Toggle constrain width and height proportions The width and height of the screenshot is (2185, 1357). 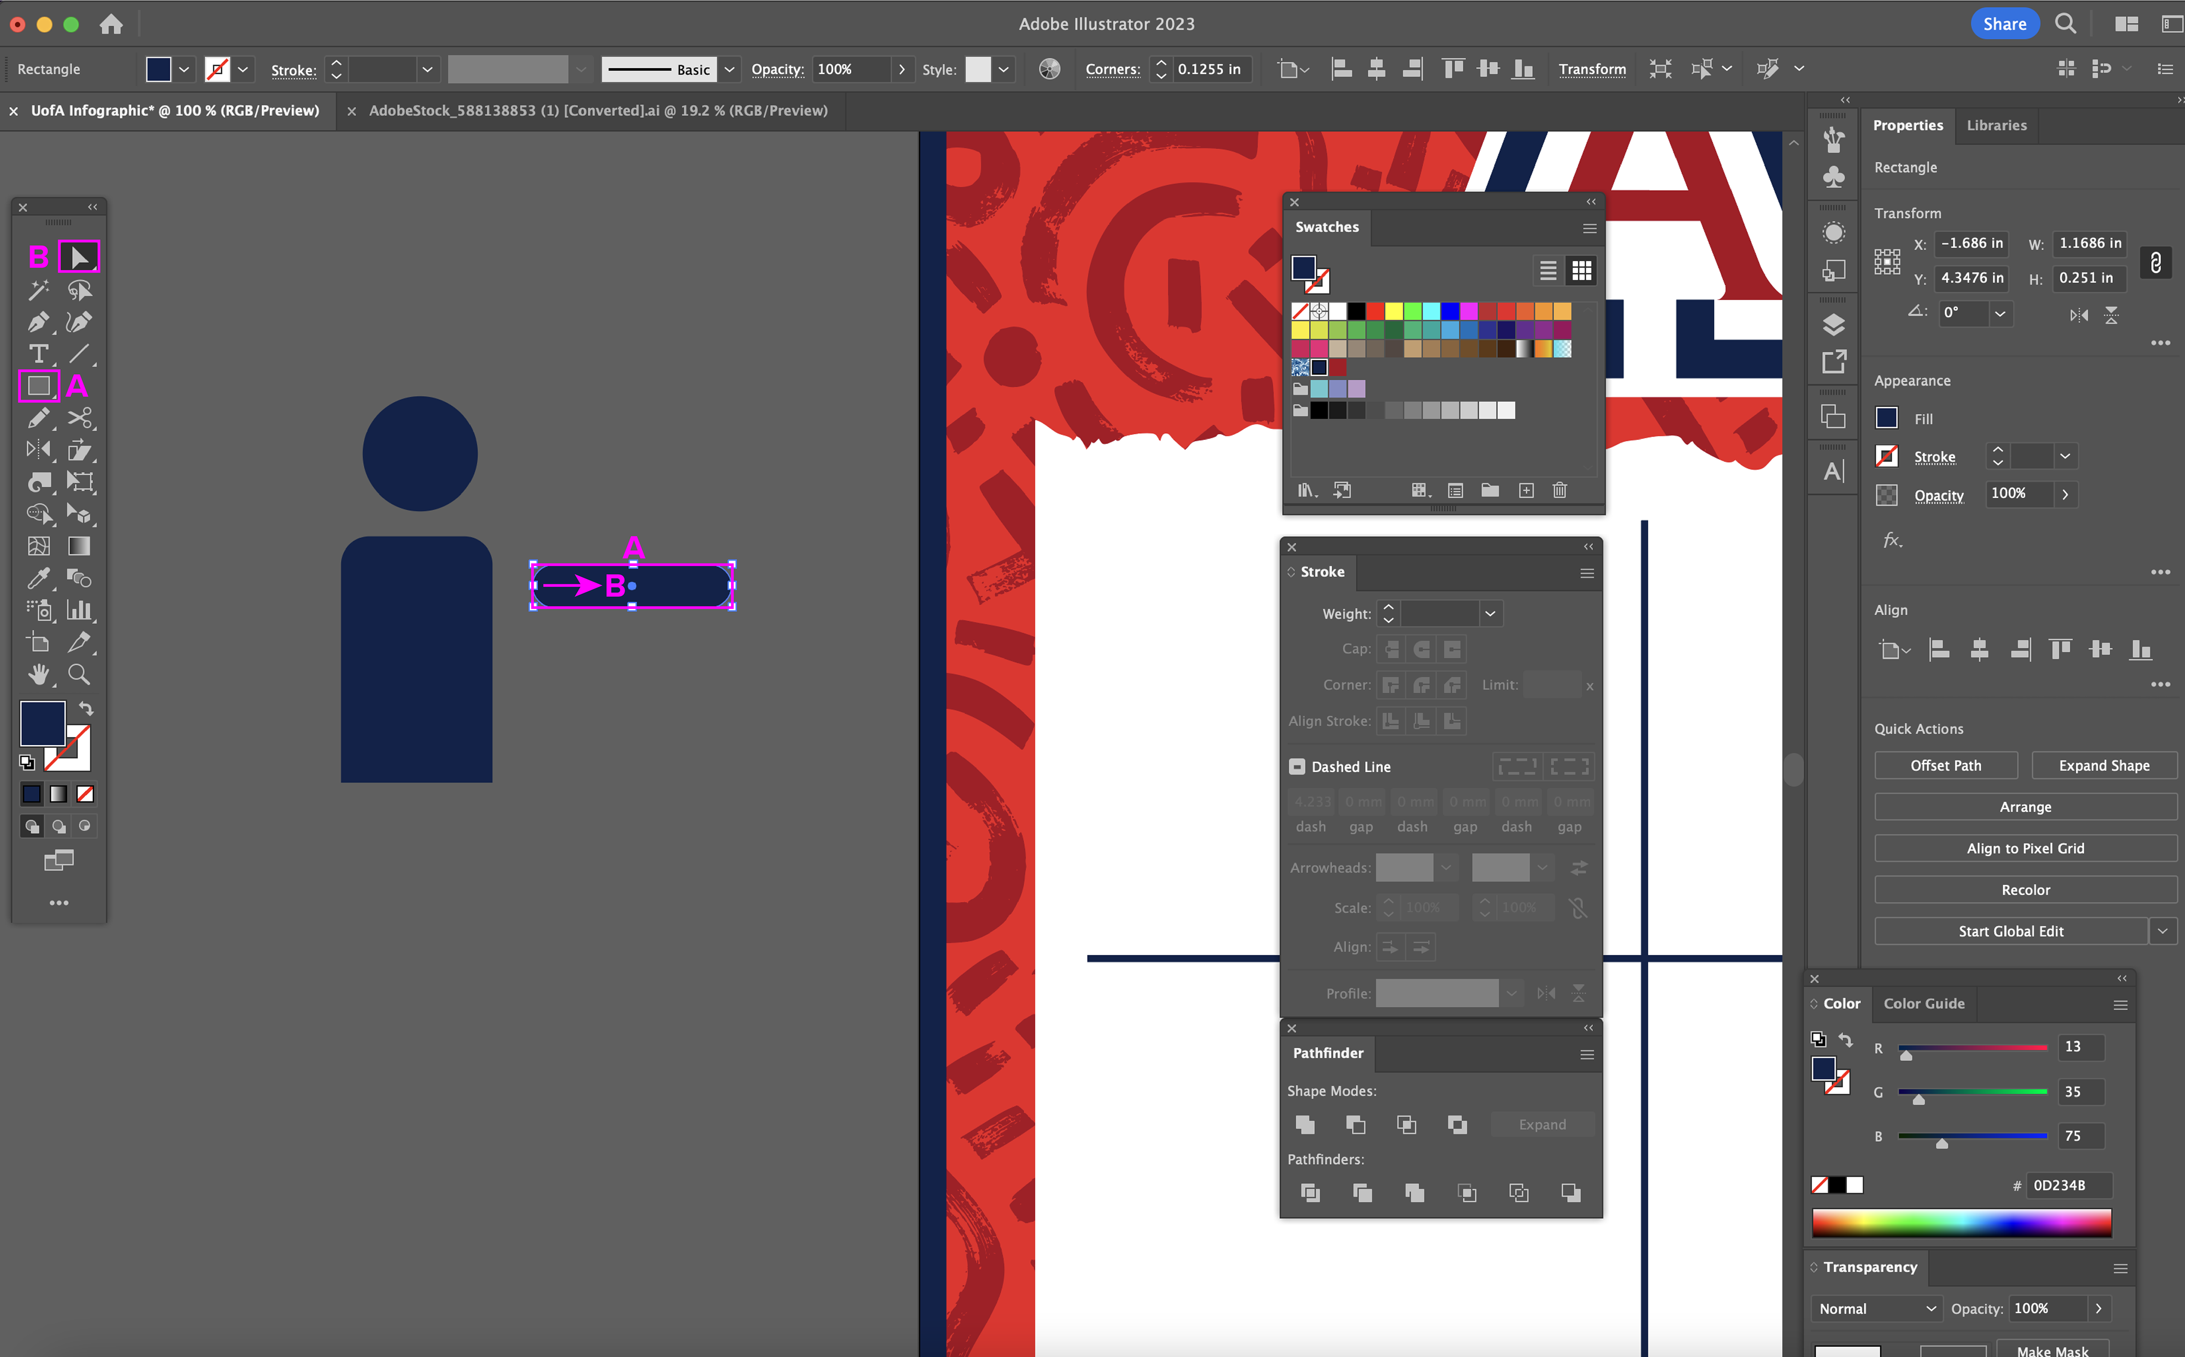tap(2156, 262)
